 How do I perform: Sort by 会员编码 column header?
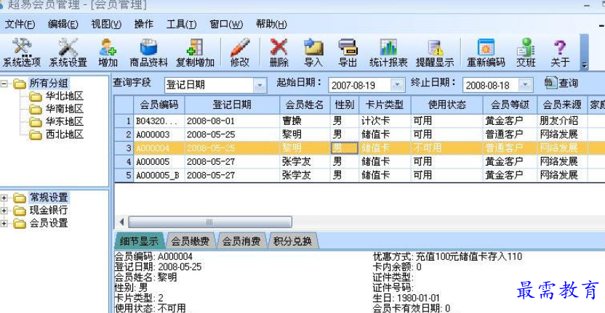pos(159,105)
